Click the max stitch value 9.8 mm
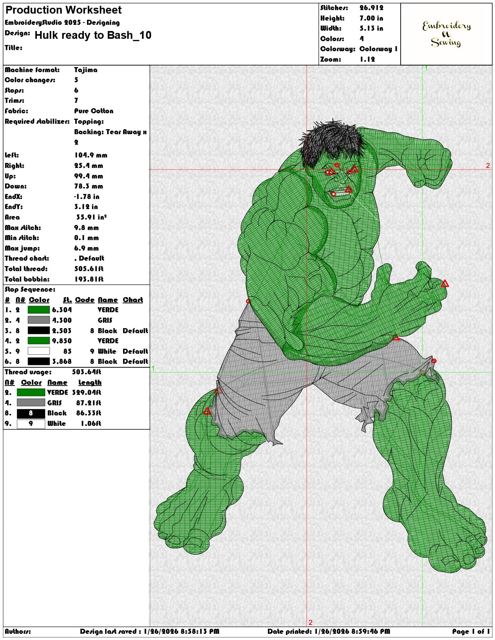 point(87,228)
